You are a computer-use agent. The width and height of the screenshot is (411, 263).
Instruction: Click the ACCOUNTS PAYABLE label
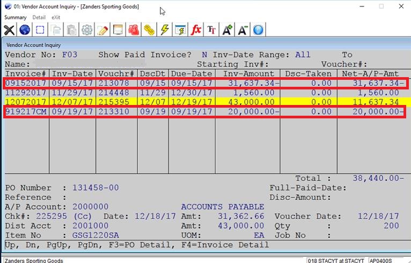pos(223,207)
